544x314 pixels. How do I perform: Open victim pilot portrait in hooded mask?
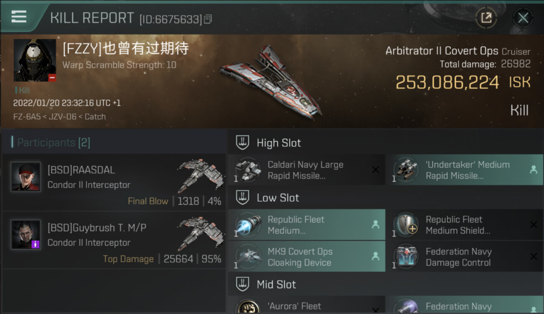[x=35, y=60]
